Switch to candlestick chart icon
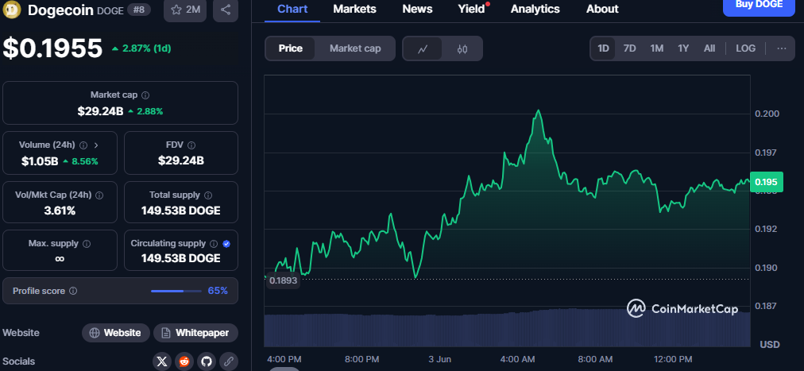This screenshot has width=804, height=371. [462, 48]
